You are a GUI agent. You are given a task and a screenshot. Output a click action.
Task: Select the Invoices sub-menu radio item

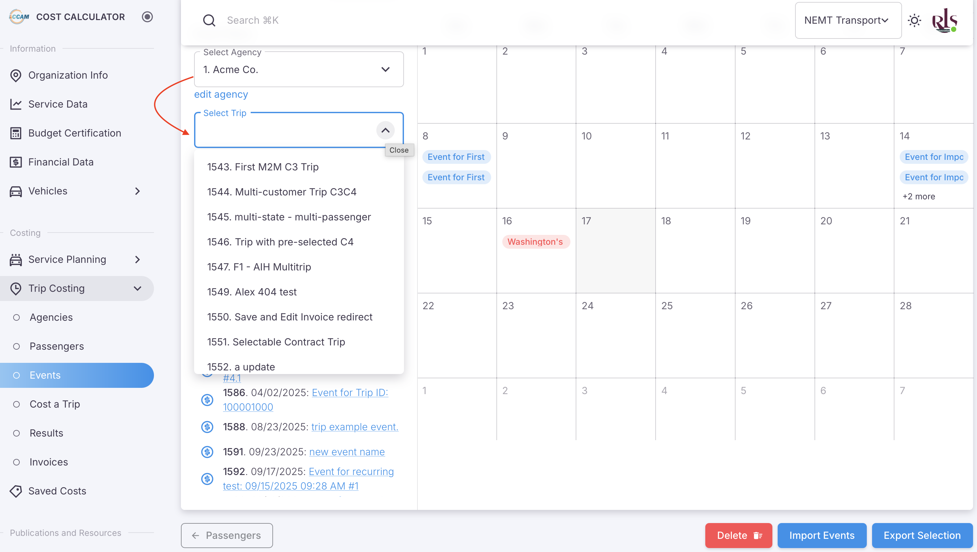tap(16, 462)
